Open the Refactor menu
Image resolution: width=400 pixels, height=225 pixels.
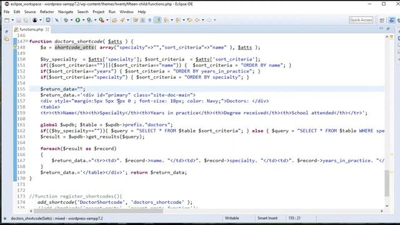(47, 12)
